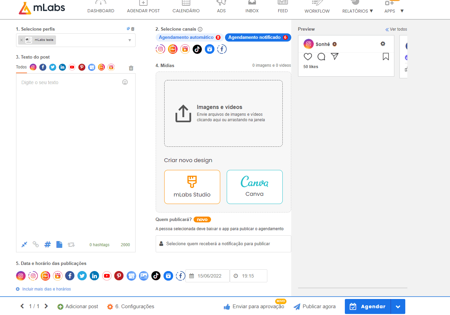This screenshot has width=450, height=315.
Task: Click the collapse arrows icon under the text box
Action: pyautogui.click(x=24, y=244)
